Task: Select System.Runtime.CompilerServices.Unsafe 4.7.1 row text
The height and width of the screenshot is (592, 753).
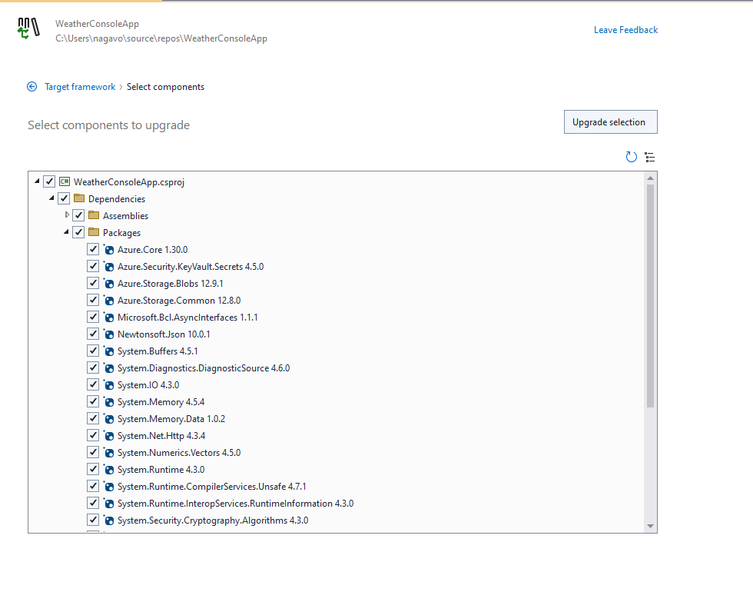Action: click(x=212, y=487)
